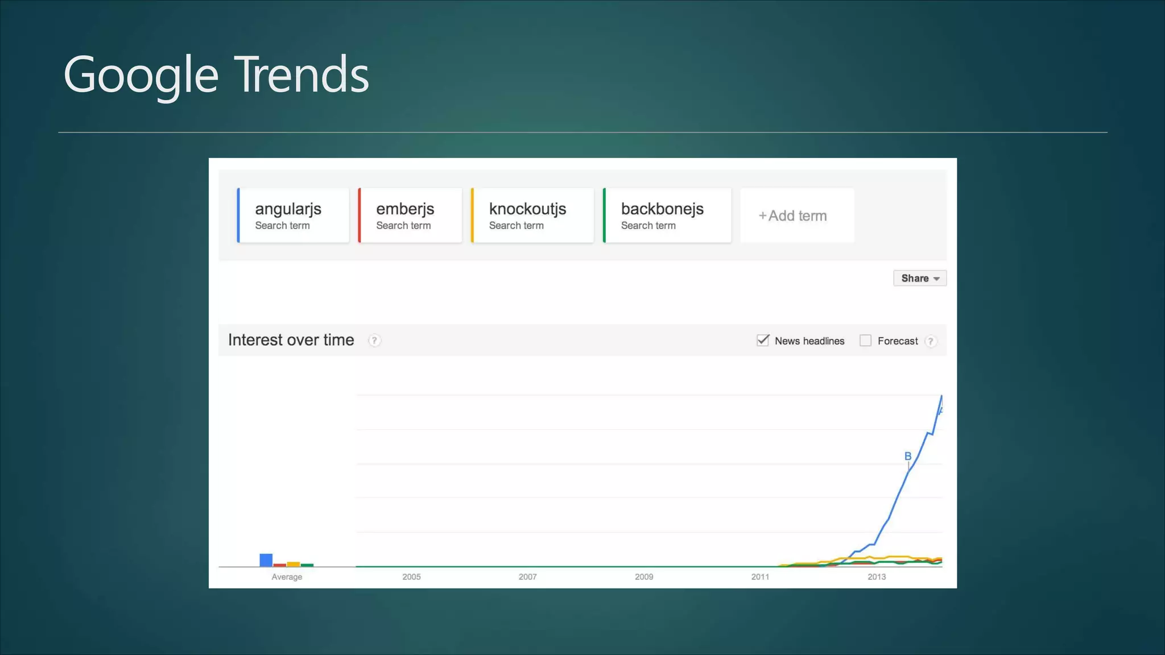
Task: Enable the Forecast checkbox
Action: click(865, 341)
